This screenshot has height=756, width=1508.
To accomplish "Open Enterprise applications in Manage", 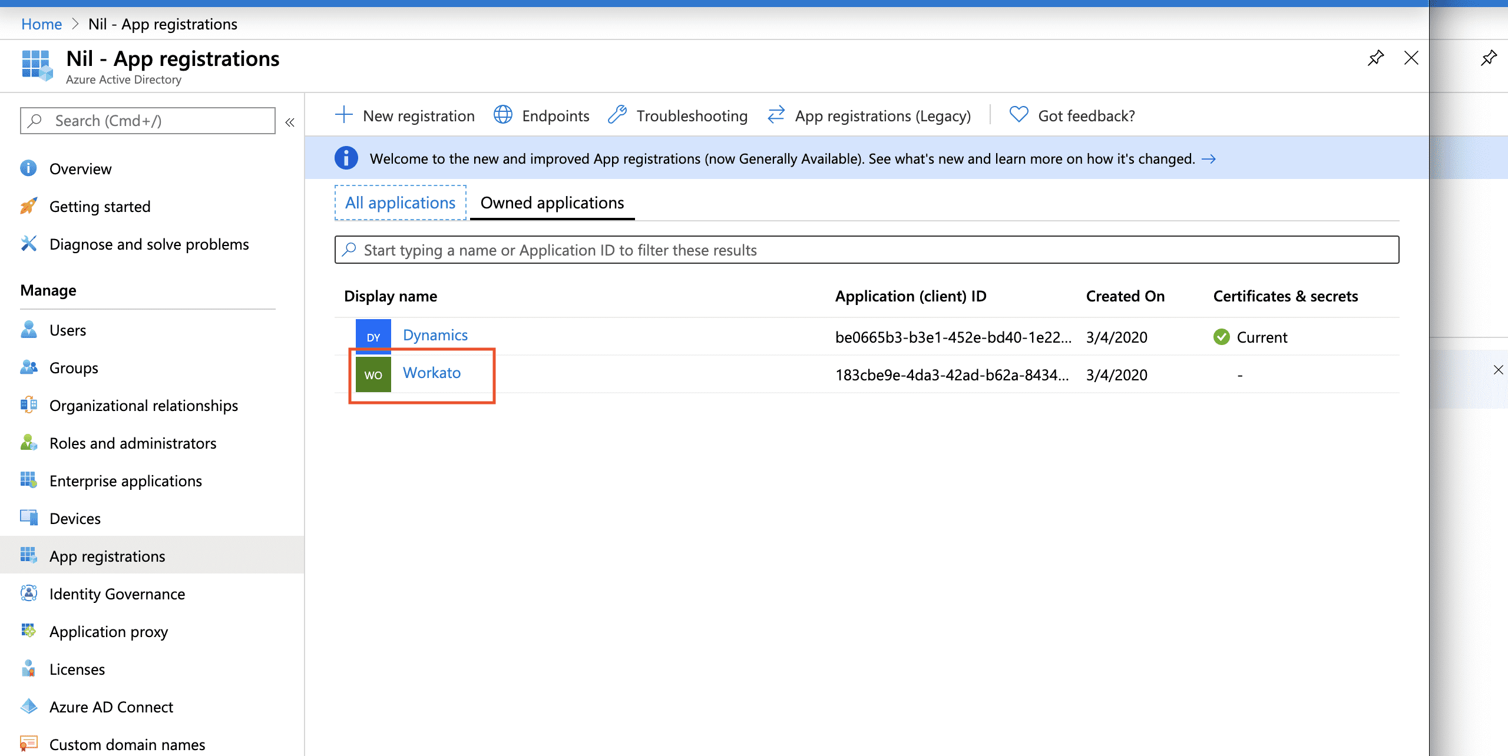I will [125, 481].
